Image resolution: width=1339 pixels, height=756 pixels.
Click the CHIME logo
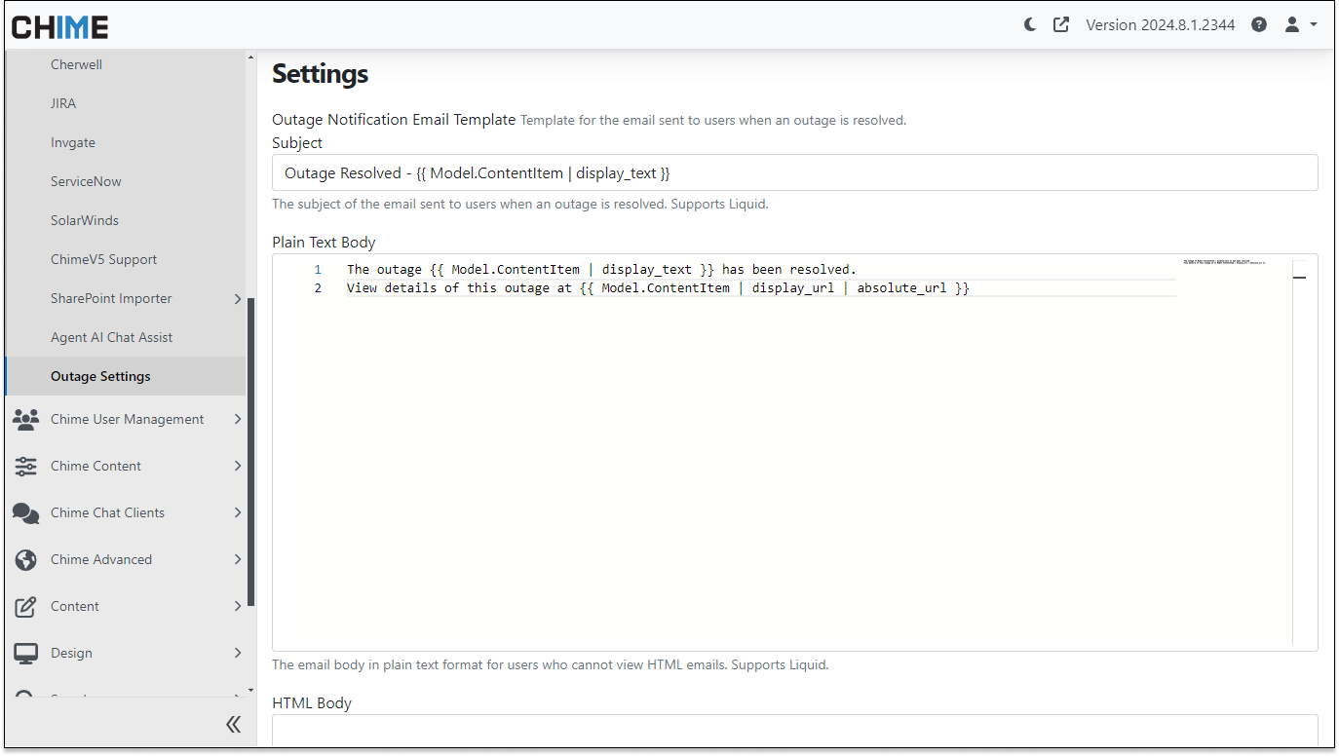59,26
